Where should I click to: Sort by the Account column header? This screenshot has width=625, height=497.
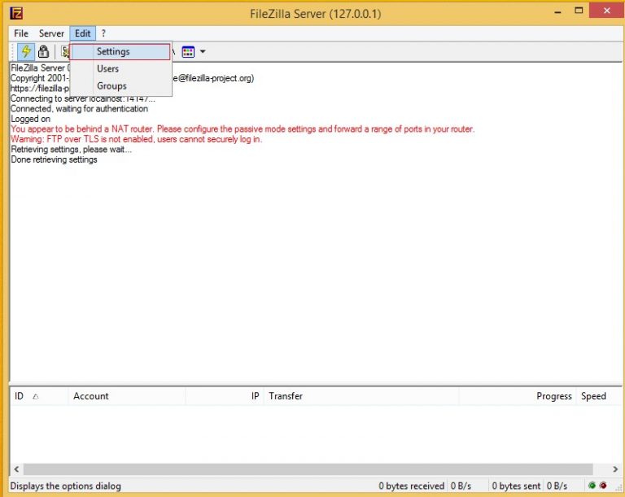[x=91, y=396]
